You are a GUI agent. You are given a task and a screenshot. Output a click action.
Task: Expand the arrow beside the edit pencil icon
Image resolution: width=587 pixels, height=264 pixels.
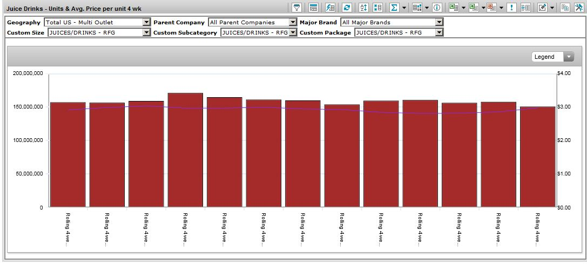tap(551, 8)
